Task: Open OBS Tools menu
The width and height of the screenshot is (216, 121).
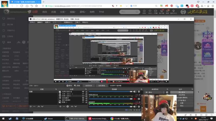Action: [x=77, y=22]
